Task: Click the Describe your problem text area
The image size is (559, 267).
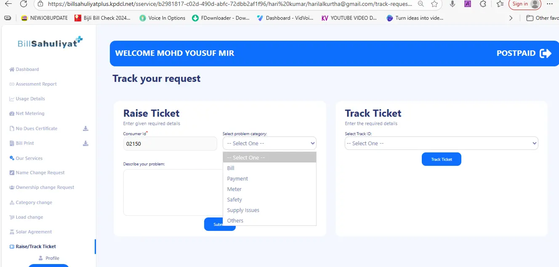Action: [x=173, y=192]
